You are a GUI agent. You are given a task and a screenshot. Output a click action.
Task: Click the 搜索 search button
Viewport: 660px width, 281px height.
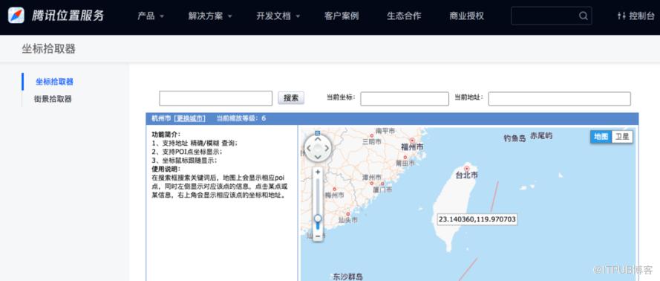coord(291,98)
